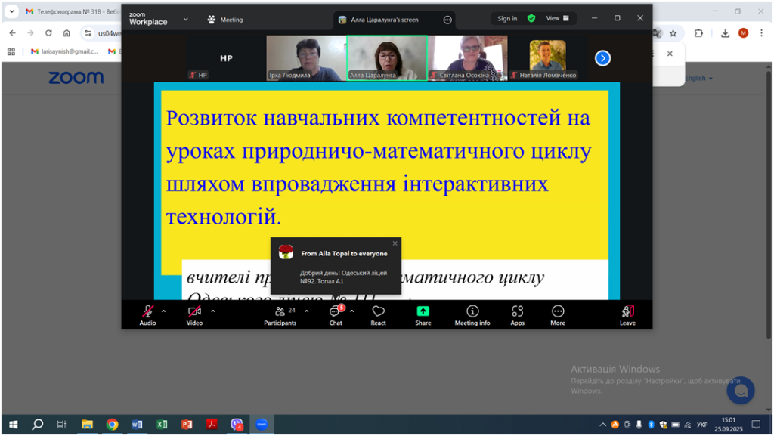The width and height of the screenshot is (774, 436).
Task: Open Word from the taskbar
Action: click(x=137, y=424)
